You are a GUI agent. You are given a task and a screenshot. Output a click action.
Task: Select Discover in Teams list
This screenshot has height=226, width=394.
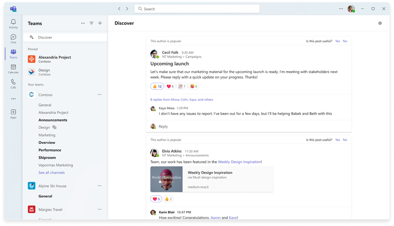(x=65, y=37)
